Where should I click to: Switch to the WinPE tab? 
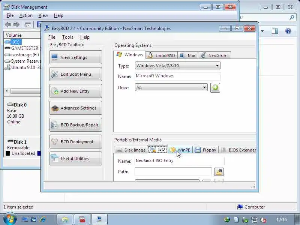pyautogui.click(x=180, y=150)
